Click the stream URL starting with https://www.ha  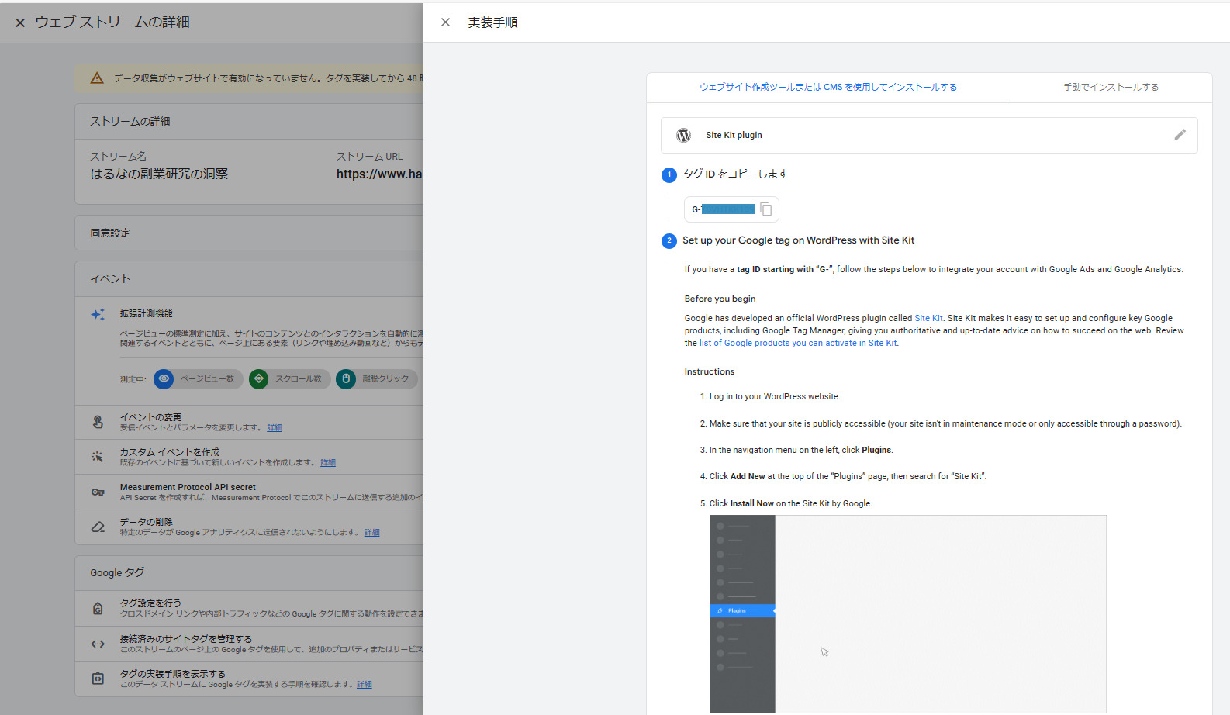(x=380, y=174)
